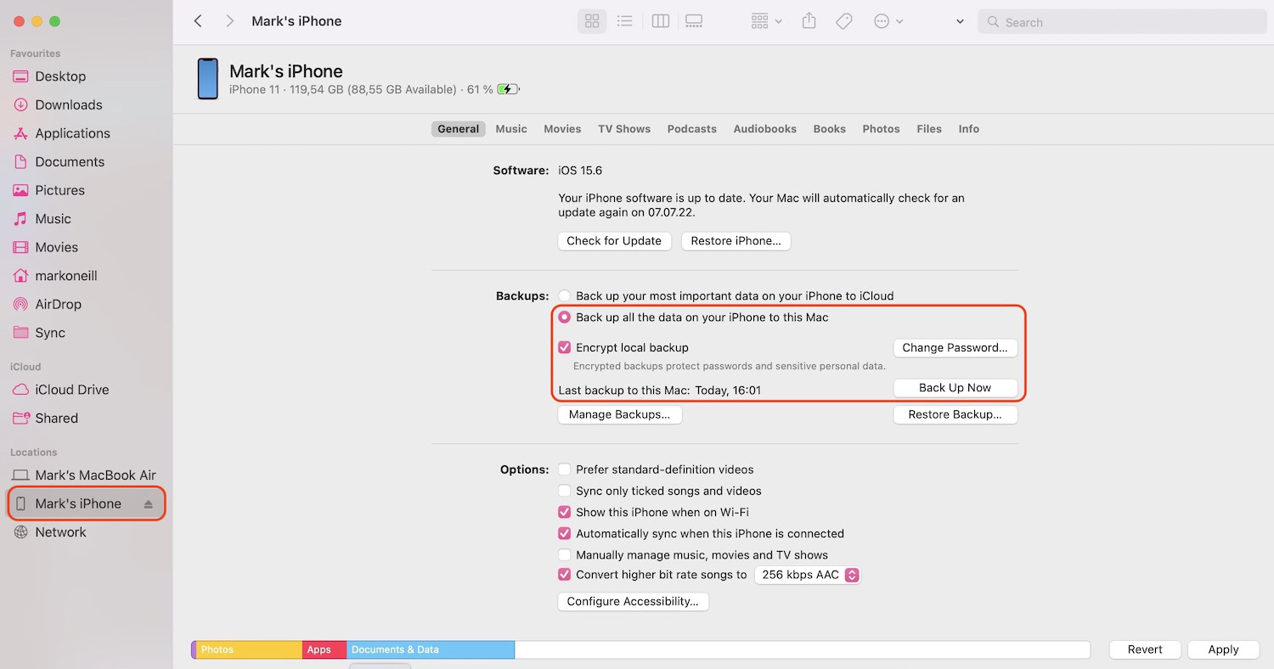Switch to list view in toolbar
This screenshot has width=1274, height=669.
coord(625,22)
